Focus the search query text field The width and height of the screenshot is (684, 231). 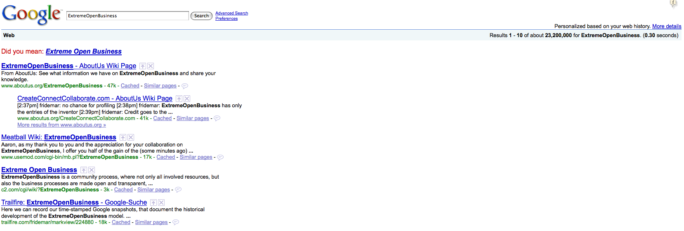[127, 16]
